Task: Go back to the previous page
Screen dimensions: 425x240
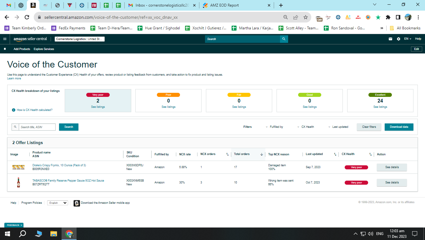Action: click(x=7, y=17)
